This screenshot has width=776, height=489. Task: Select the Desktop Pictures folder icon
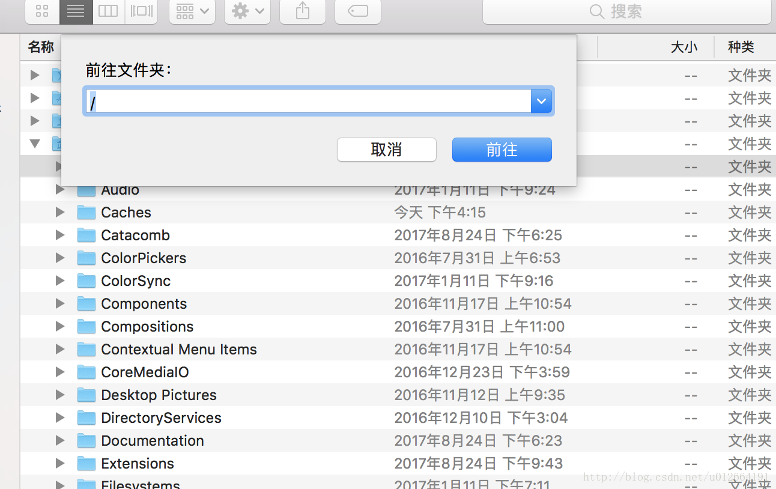pyautogui.click(x=86, y=395)
